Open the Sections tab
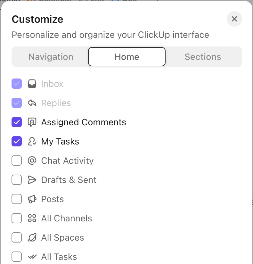Viewport: 253px width, 264px height. [x=203, y=57]
